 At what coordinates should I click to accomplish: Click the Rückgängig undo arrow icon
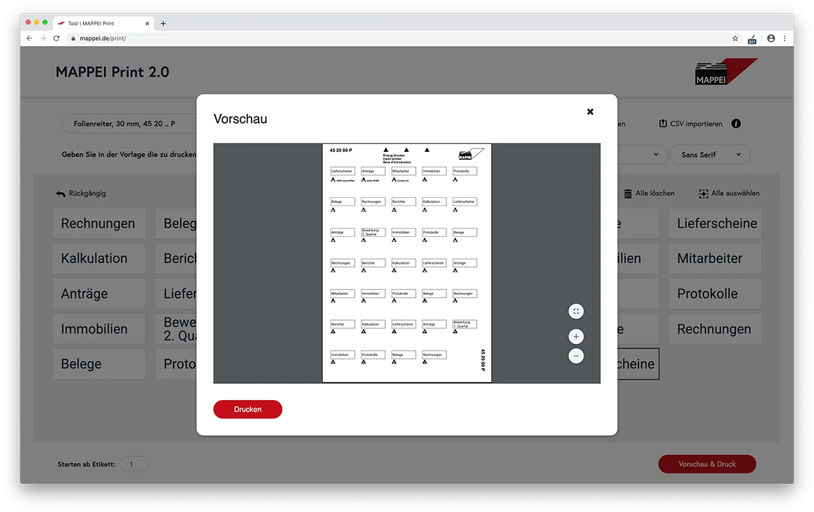click(61, 194)
